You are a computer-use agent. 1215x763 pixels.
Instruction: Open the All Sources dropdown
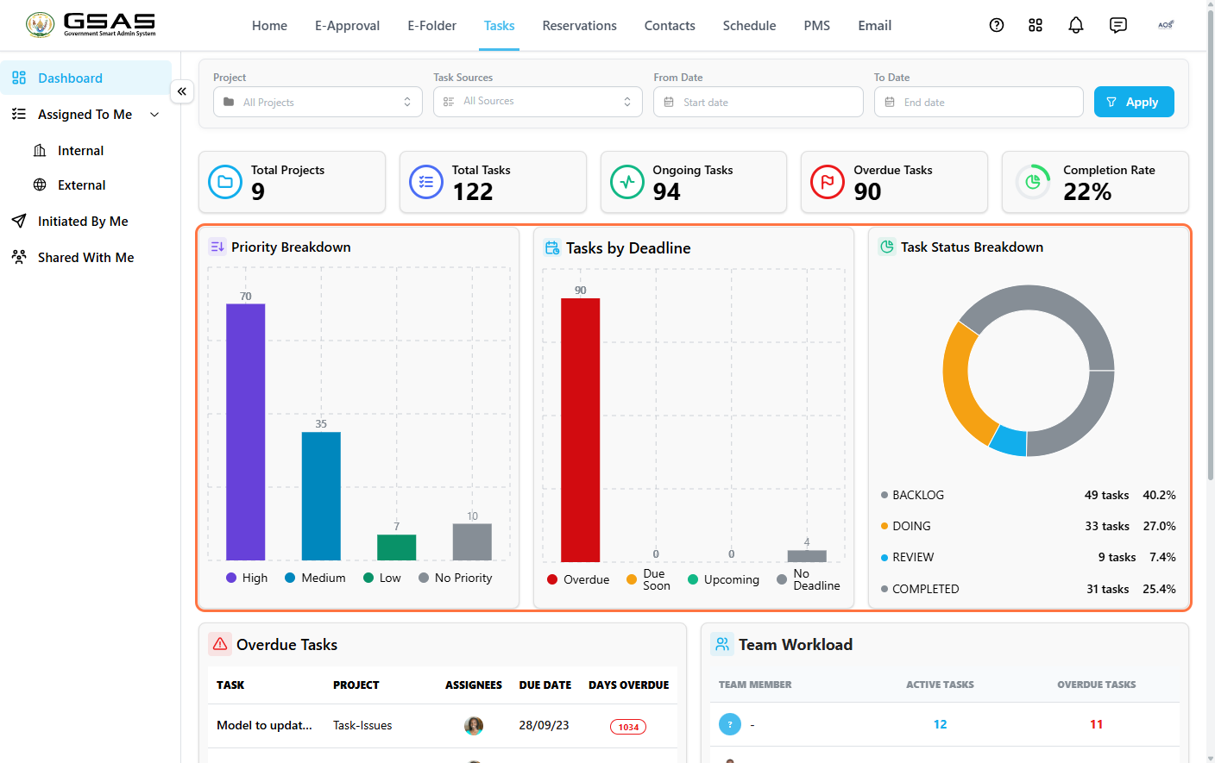pos(538,102)
